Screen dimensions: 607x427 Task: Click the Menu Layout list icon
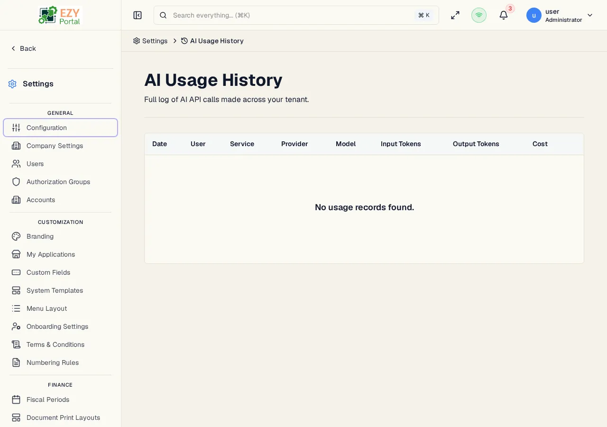(16, 308)
